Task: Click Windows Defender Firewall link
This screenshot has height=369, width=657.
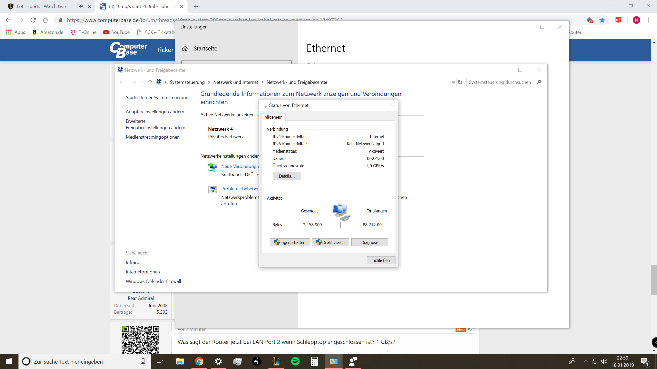Action: [153, 281]
